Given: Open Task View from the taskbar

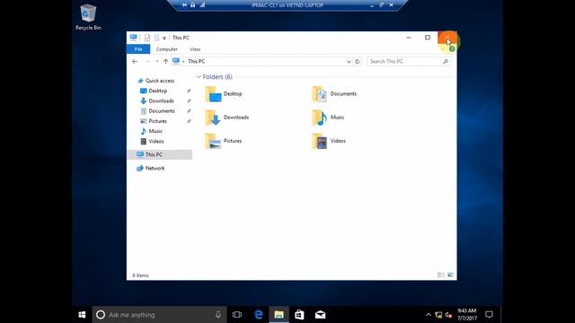Looking at the screenshot, I should click(237, 315).
